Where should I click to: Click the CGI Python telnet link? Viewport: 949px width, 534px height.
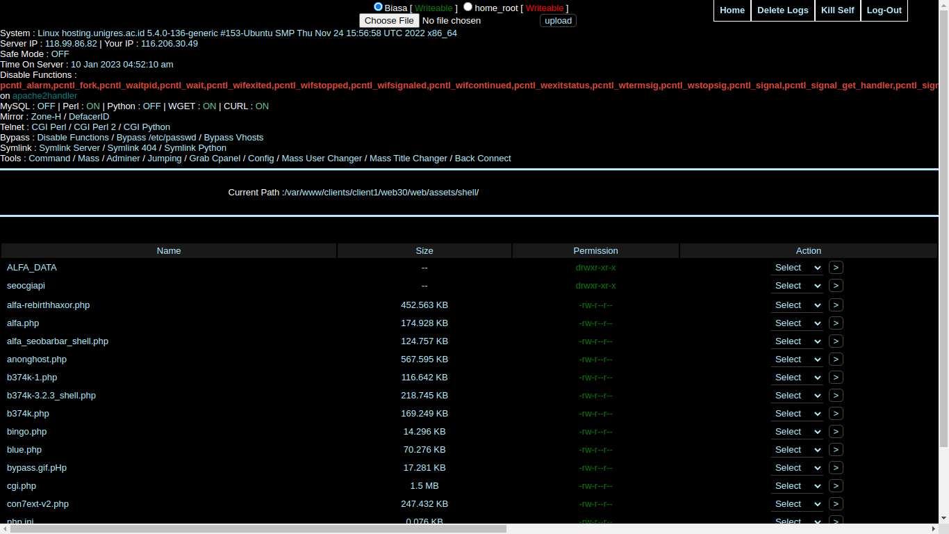[147, 127]
